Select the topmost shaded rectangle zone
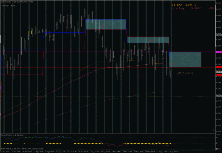 pyautogui.click(x=106, y=24)
